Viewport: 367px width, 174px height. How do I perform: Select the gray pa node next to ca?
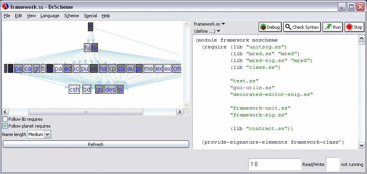18,69
